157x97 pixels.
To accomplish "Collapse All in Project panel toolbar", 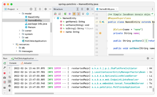I will coord(40,9).
